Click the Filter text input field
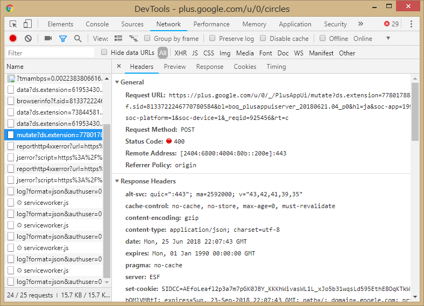 (x=51, y=53)
